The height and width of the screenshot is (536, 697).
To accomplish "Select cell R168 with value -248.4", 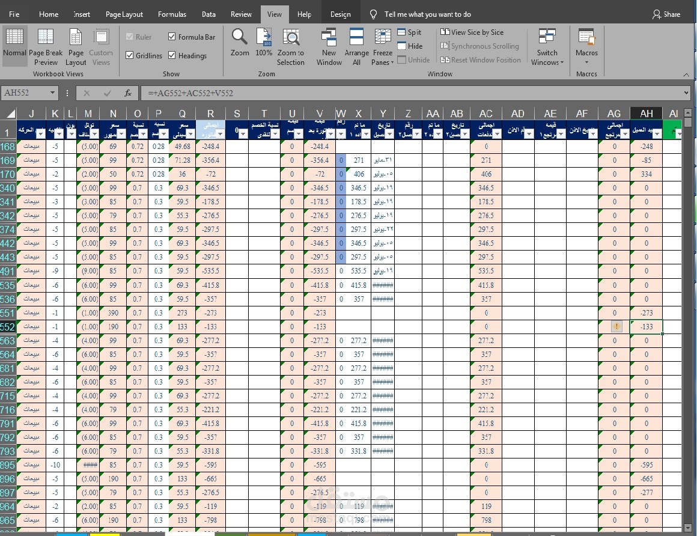I will pyautogui.click(x=211, y=146).
